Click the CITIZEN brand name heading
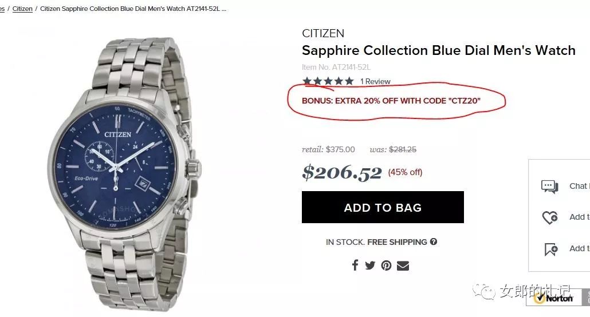The height and width of the screenshot is (317, 590). coord(323,33)
